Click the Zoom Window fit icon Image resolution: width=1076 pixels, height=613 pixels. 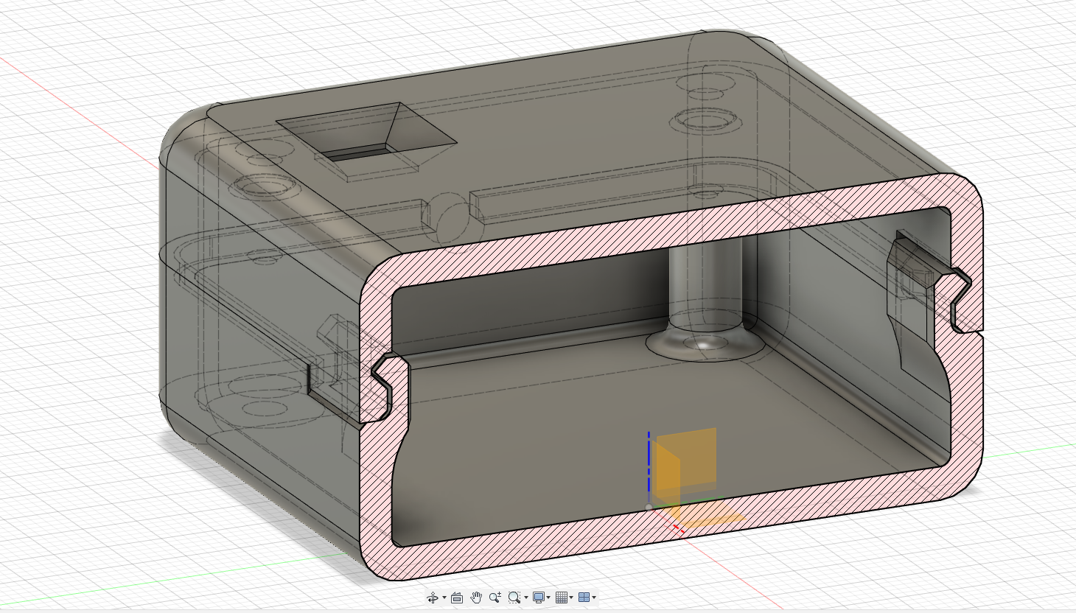(x=514, y=598)
